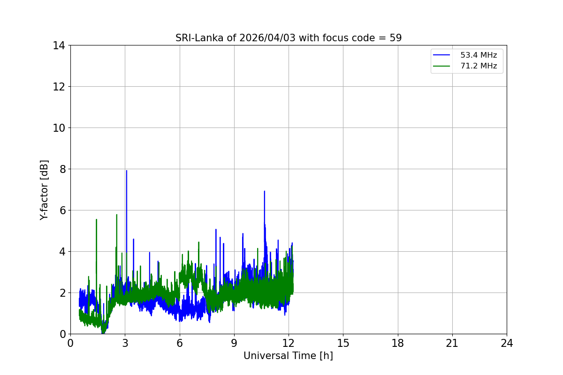This screenshot has width=563, height=375.
Task: Click the plot title mentioning SRI-Lanka
Action: point(289,38)
